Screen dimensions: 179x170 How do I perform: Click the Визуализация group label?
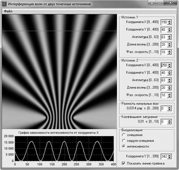pos(132,130)
